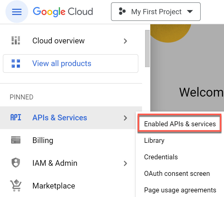Click the View all products button
The width and height of the screenshot is (224, 197).
tap(71, 64)
